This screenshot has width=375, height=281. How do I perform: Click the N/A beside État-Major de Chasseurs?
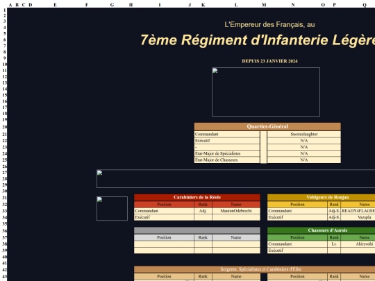click(304, 160)
